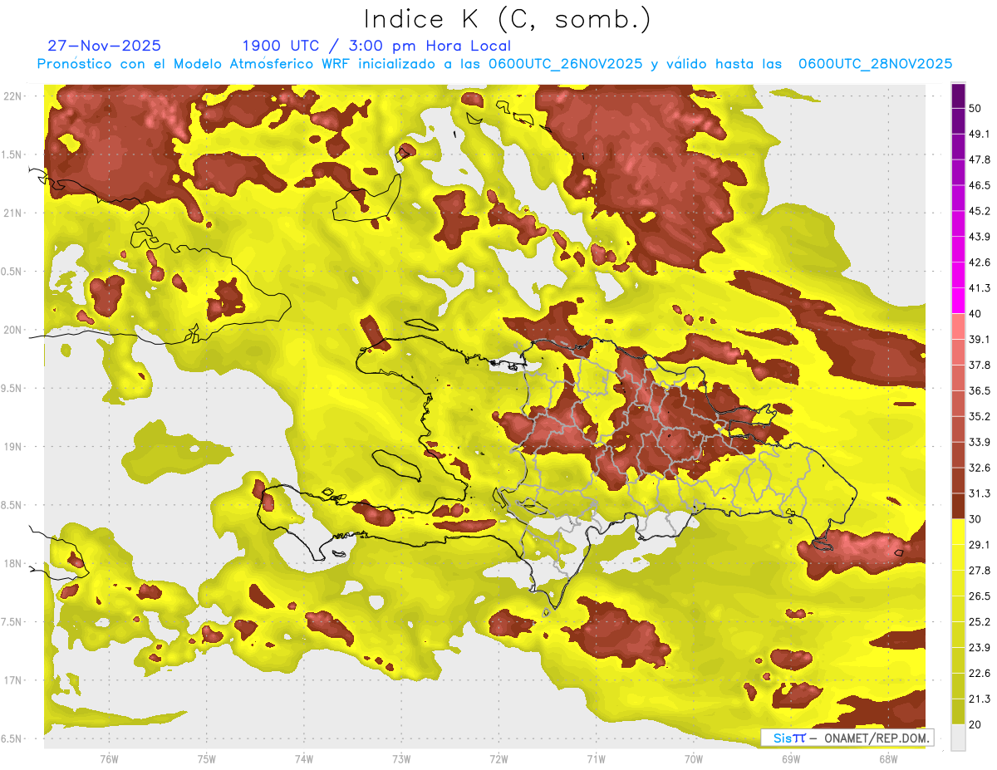This screenshot has height=770, width=997.
Task: Click the colorbar label '36.5'
Action: click(980, 391)
